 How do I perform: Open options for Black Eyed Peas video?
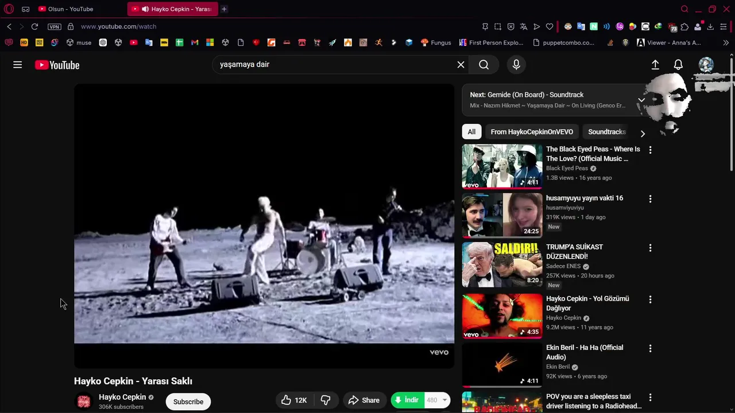point(650,150)
